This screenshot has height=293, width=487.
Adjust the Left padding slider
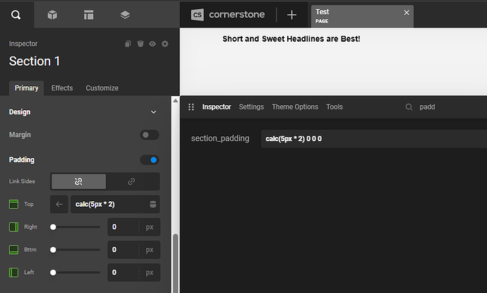tap(75, 273)
